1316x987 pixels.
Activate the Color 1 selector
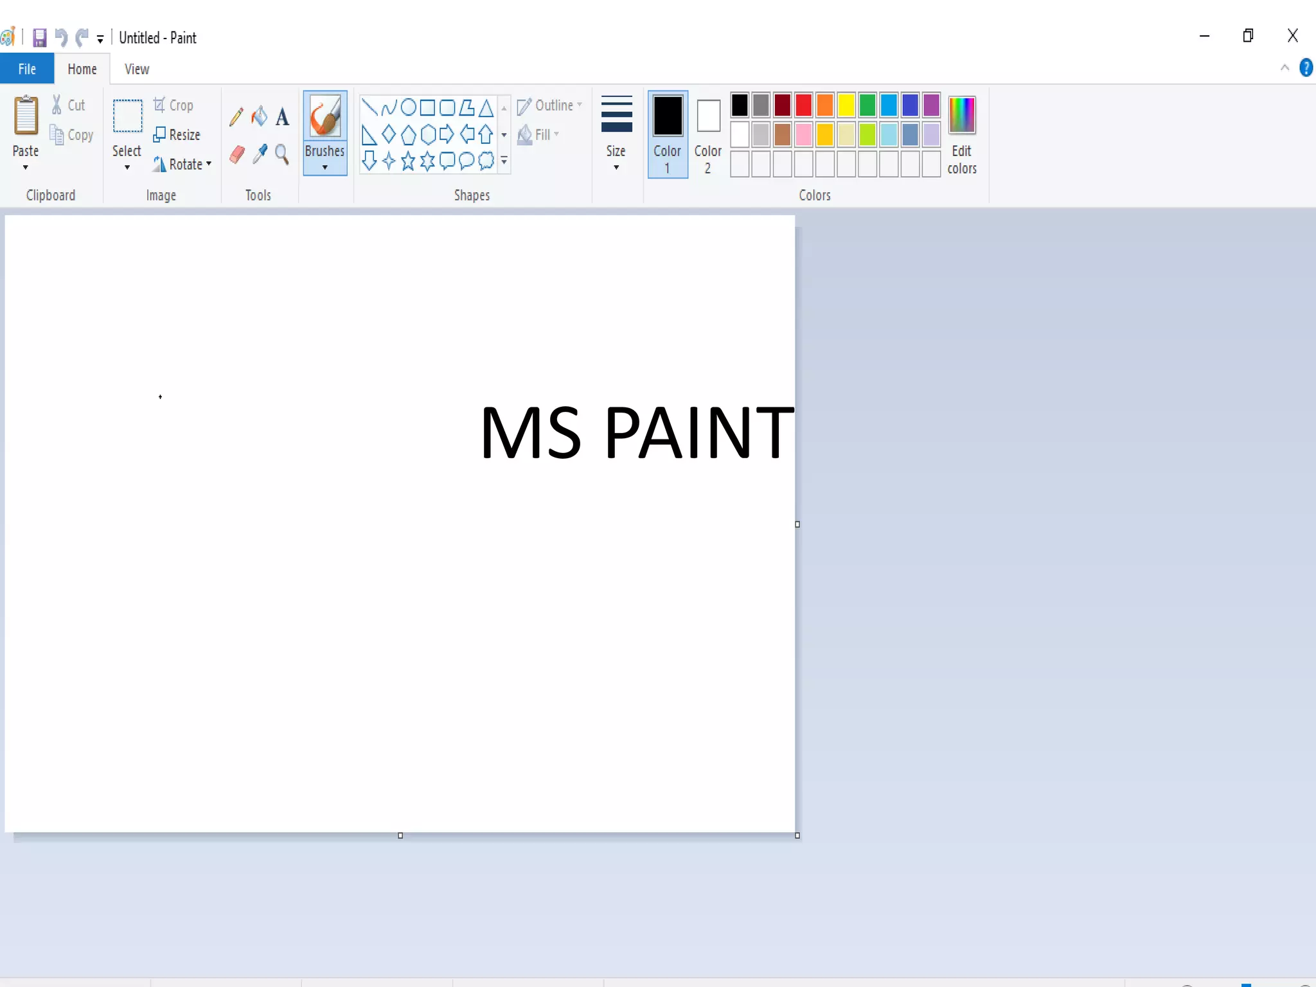[668, 134]
